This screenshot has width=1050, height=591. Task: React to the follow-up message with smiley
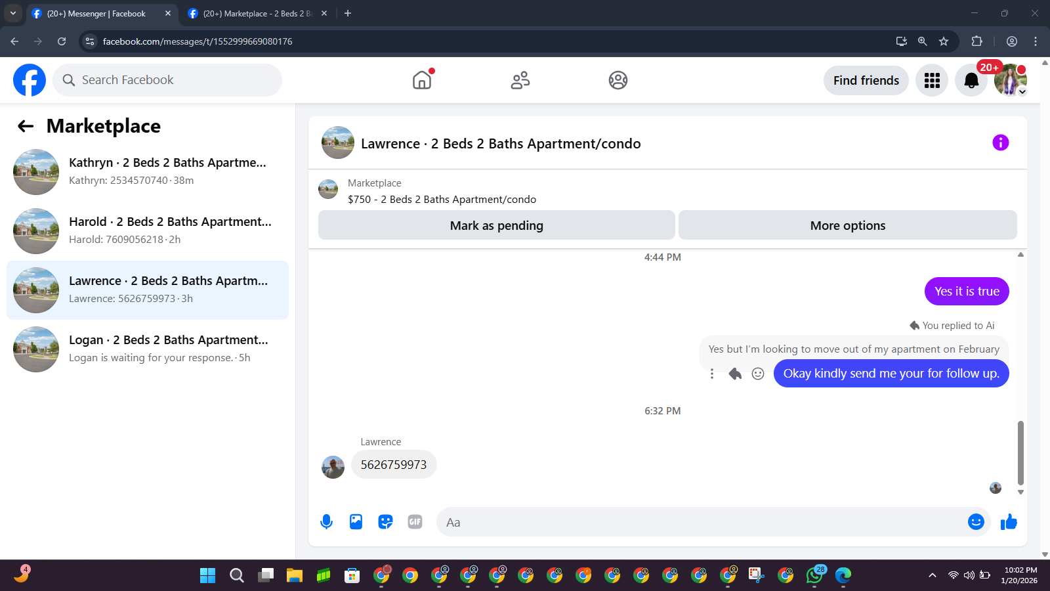(x=758, y=374)
